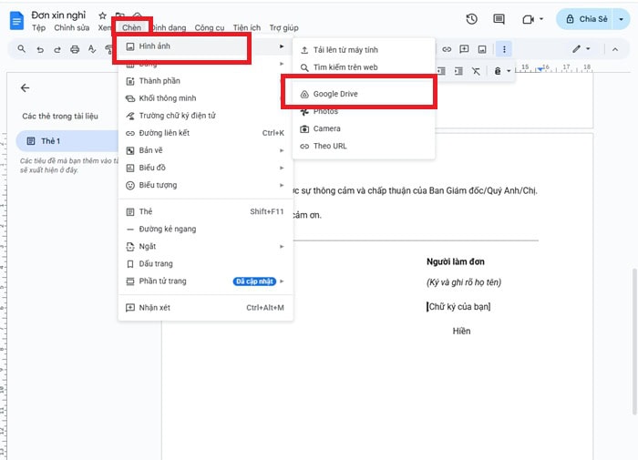Star the document Đơn xin nghỉ

coord(102,15)
